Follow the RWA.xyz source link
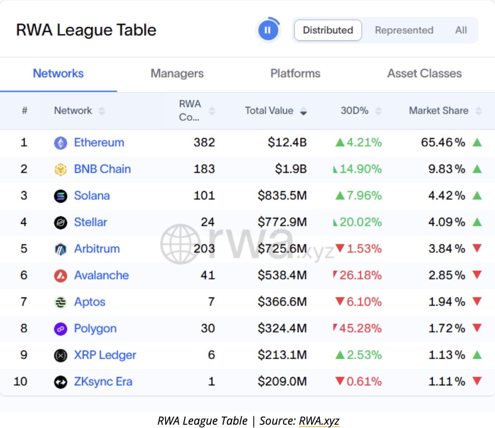495x428 pixels. point(319,421)
